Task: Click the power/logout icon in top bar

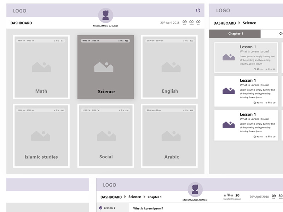Action: coord(197,10)
